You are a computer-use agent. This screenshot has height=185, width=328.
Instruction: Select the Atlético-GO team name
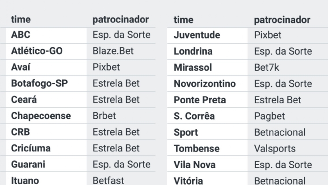[37, 51]
